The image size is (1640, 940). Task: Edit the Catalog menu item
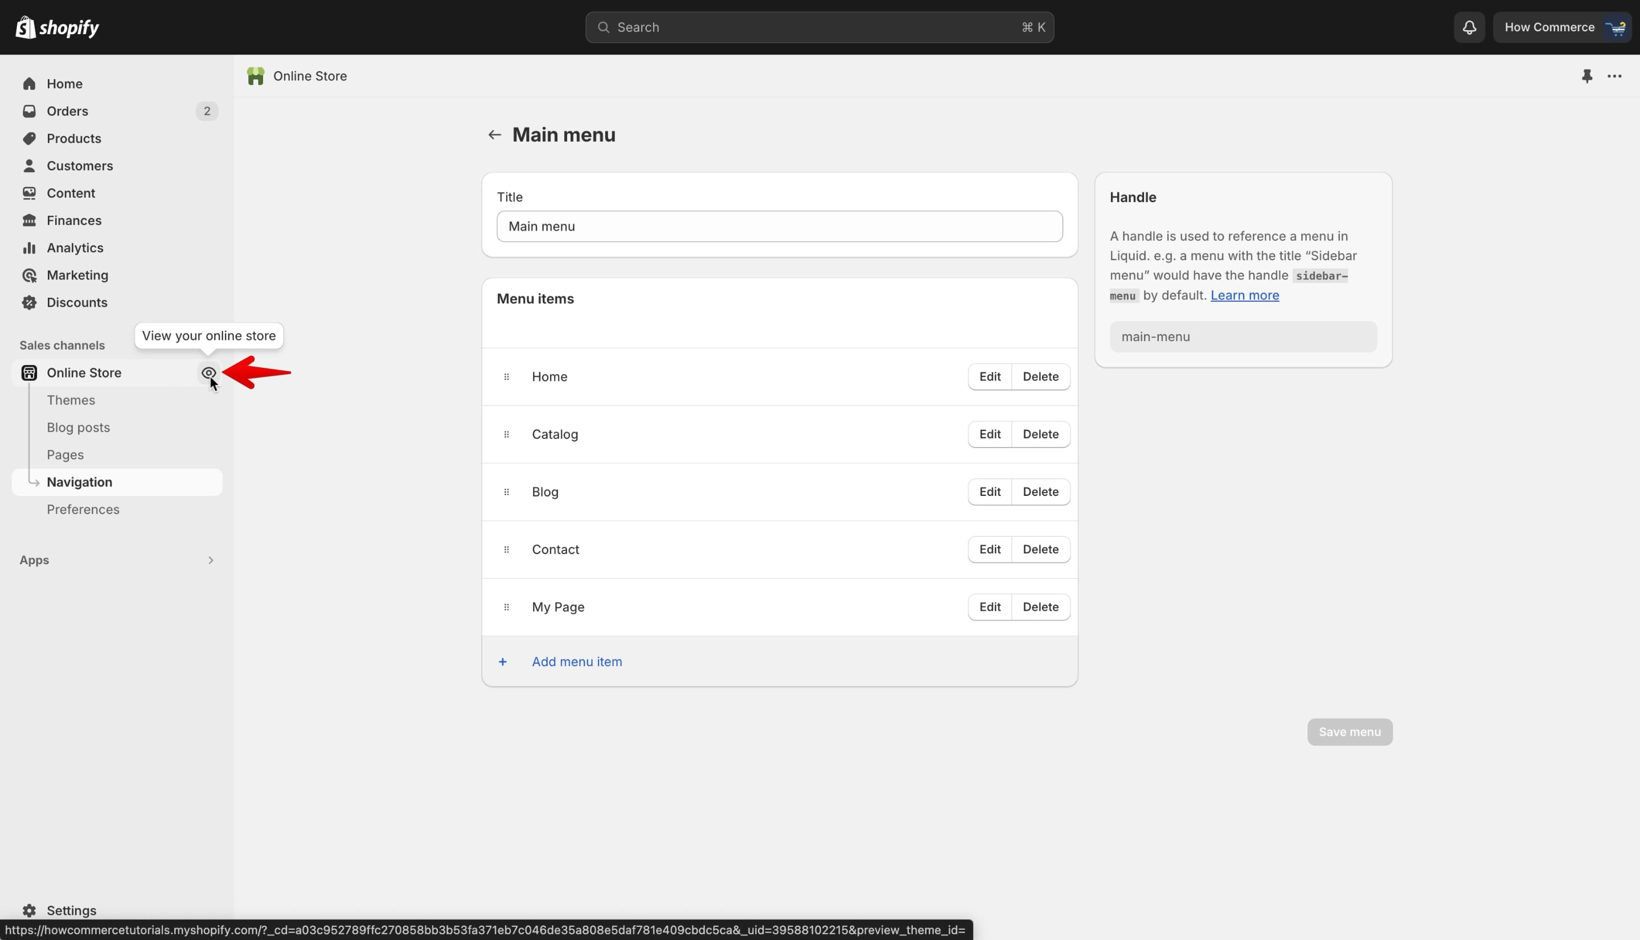990,434
